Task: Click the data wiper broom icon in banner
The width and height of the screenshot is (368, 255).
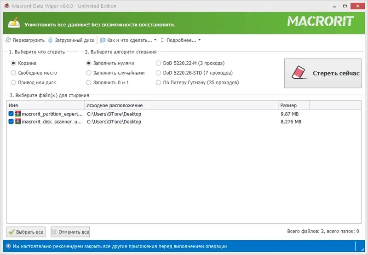Action: click(14, 23)
